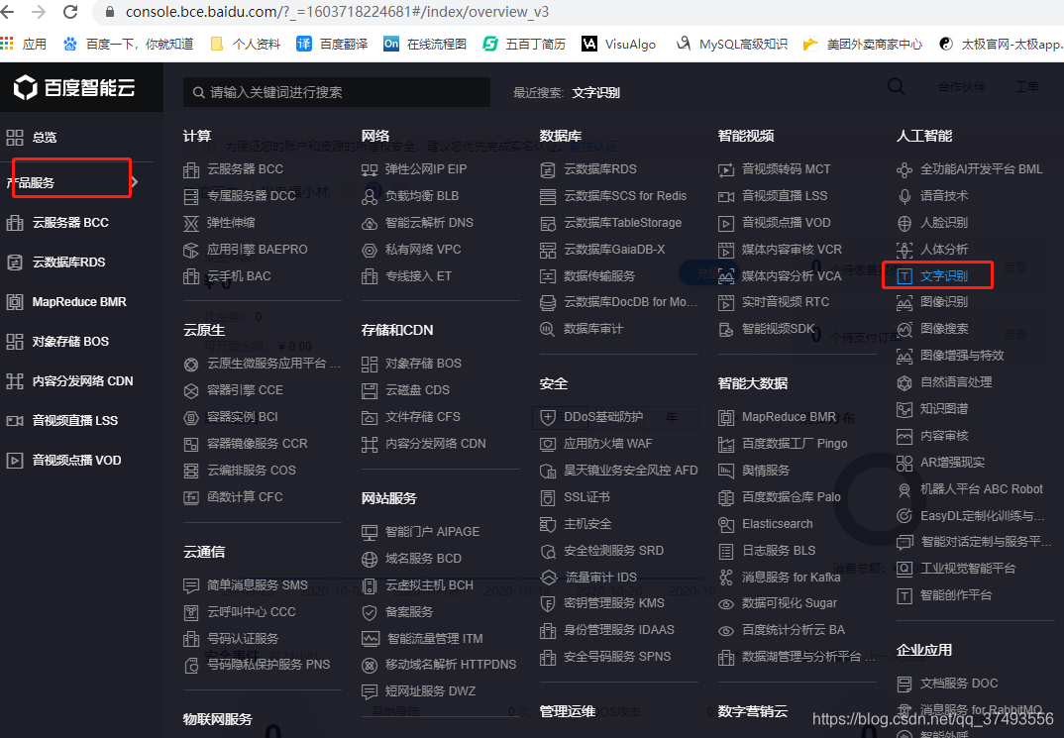Click the 简单消息服务 SMS icon
Image resolution: width=1064 pixels, height=738 pixels.
pos(191,585)
